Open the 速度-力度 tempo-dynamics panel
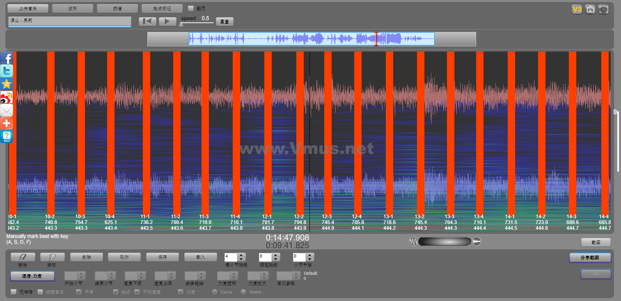The height and width of the screenshot is (301, 621). 32,276
